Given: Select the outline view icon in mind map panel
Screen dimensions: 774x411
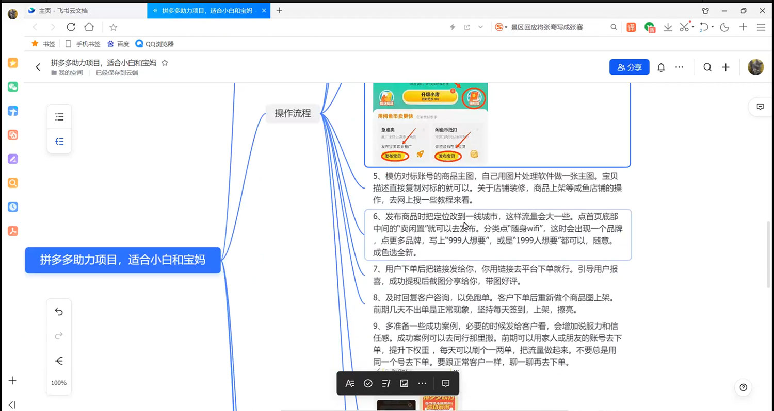Looking at the screenshot, I should pyautogui.click(x=59, y=116).
